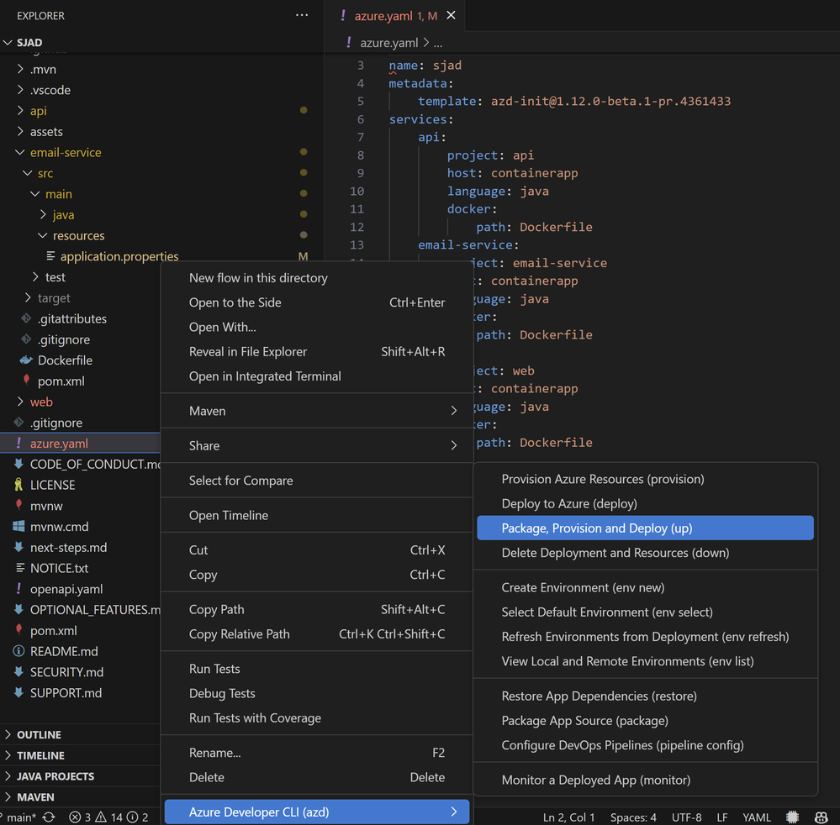Image resolution: width=840 pixels, height=825 pixels.
Task: Choose Copy Relative Path from context menu
Action: coord(239,634)
